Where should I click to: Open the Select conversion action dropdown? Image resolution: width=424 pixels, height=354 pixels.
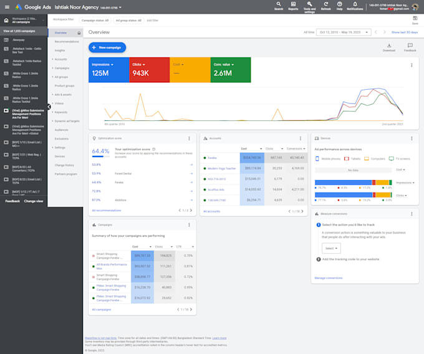coord(331,248)
